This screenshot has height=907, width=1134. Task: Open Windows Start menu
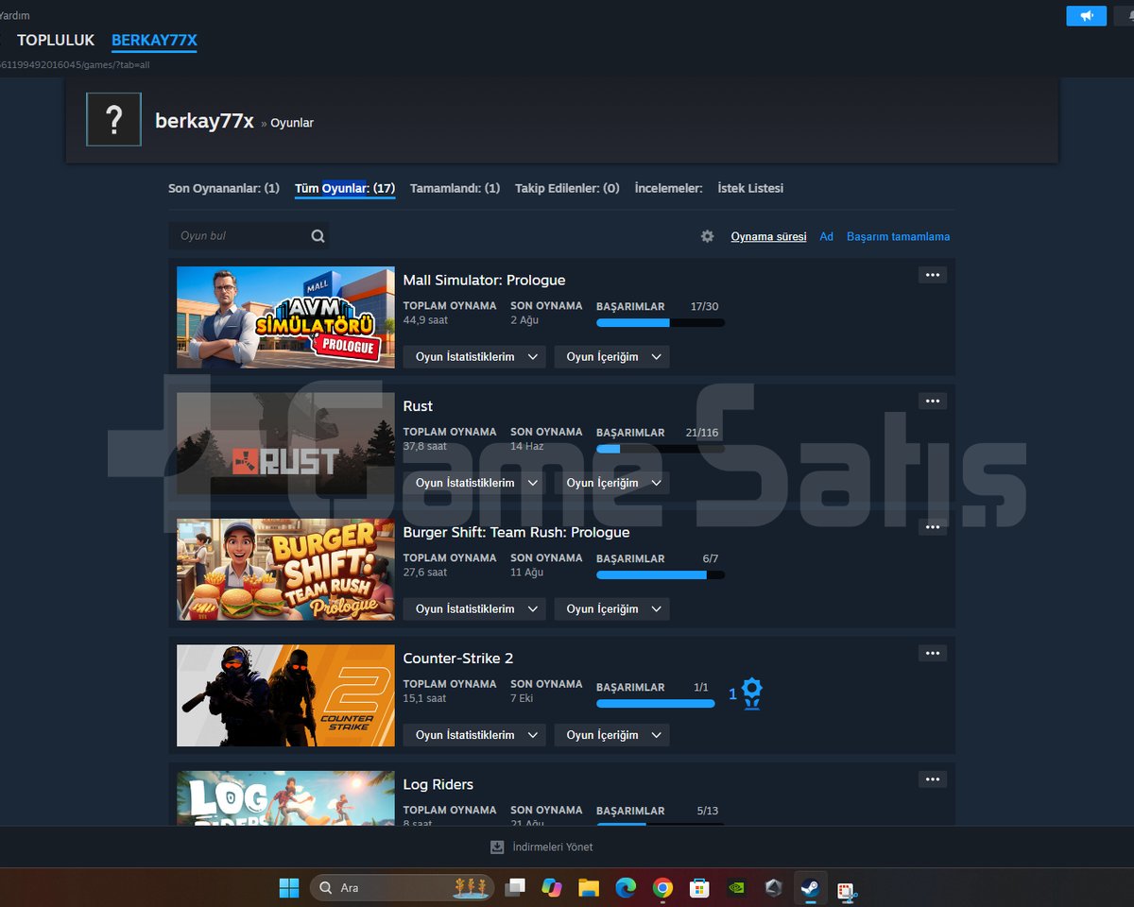[288, 888]
